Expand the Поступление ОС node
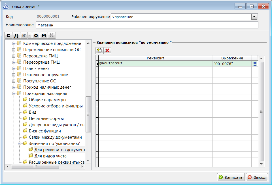The width and height of the screenshot is (272, 185). click(14, 81)
